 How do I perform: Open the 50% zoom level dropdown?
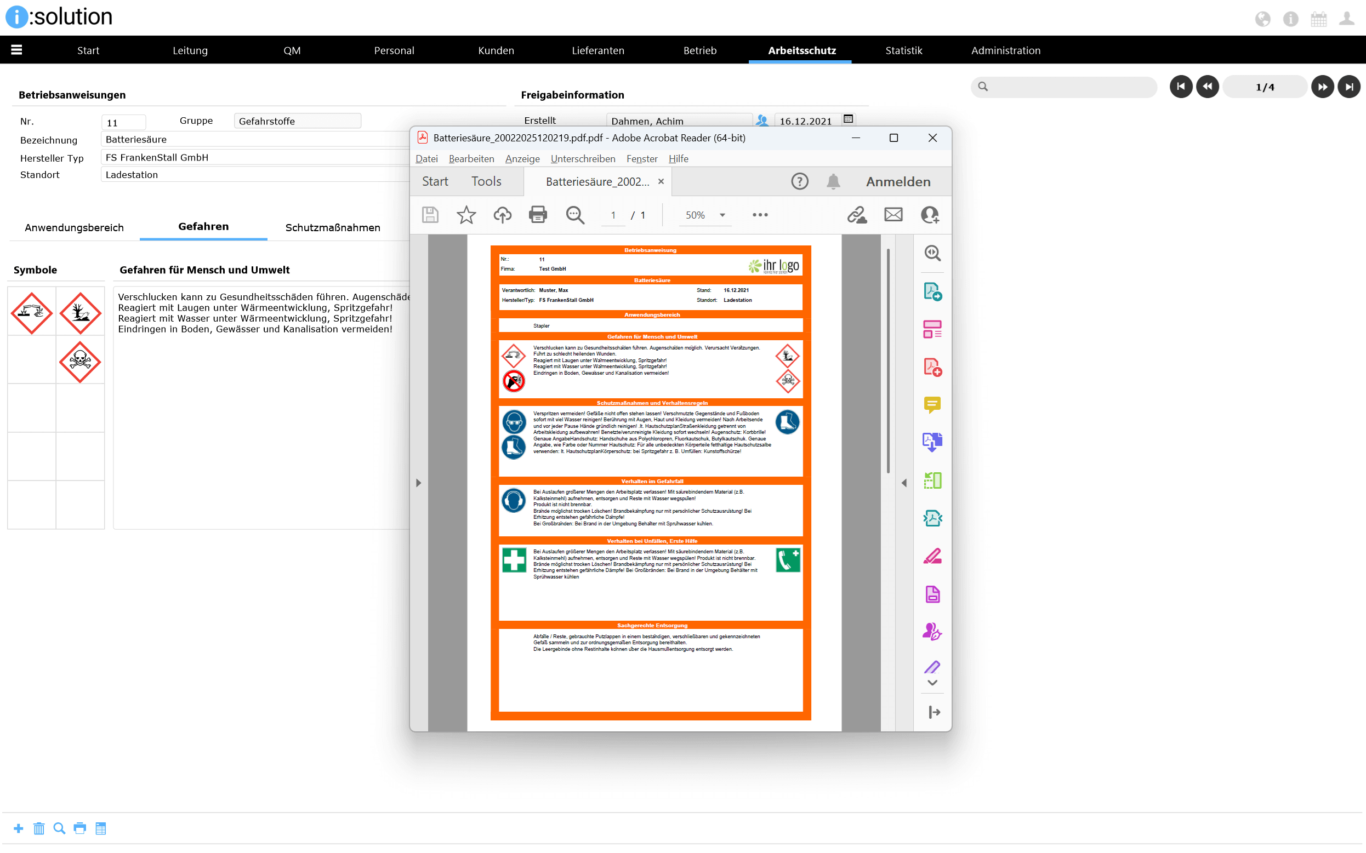tap(722, 215)
